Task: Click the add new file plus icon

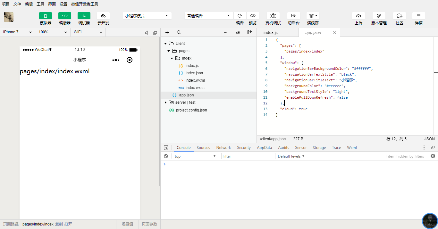Action: tap(167, 32)
